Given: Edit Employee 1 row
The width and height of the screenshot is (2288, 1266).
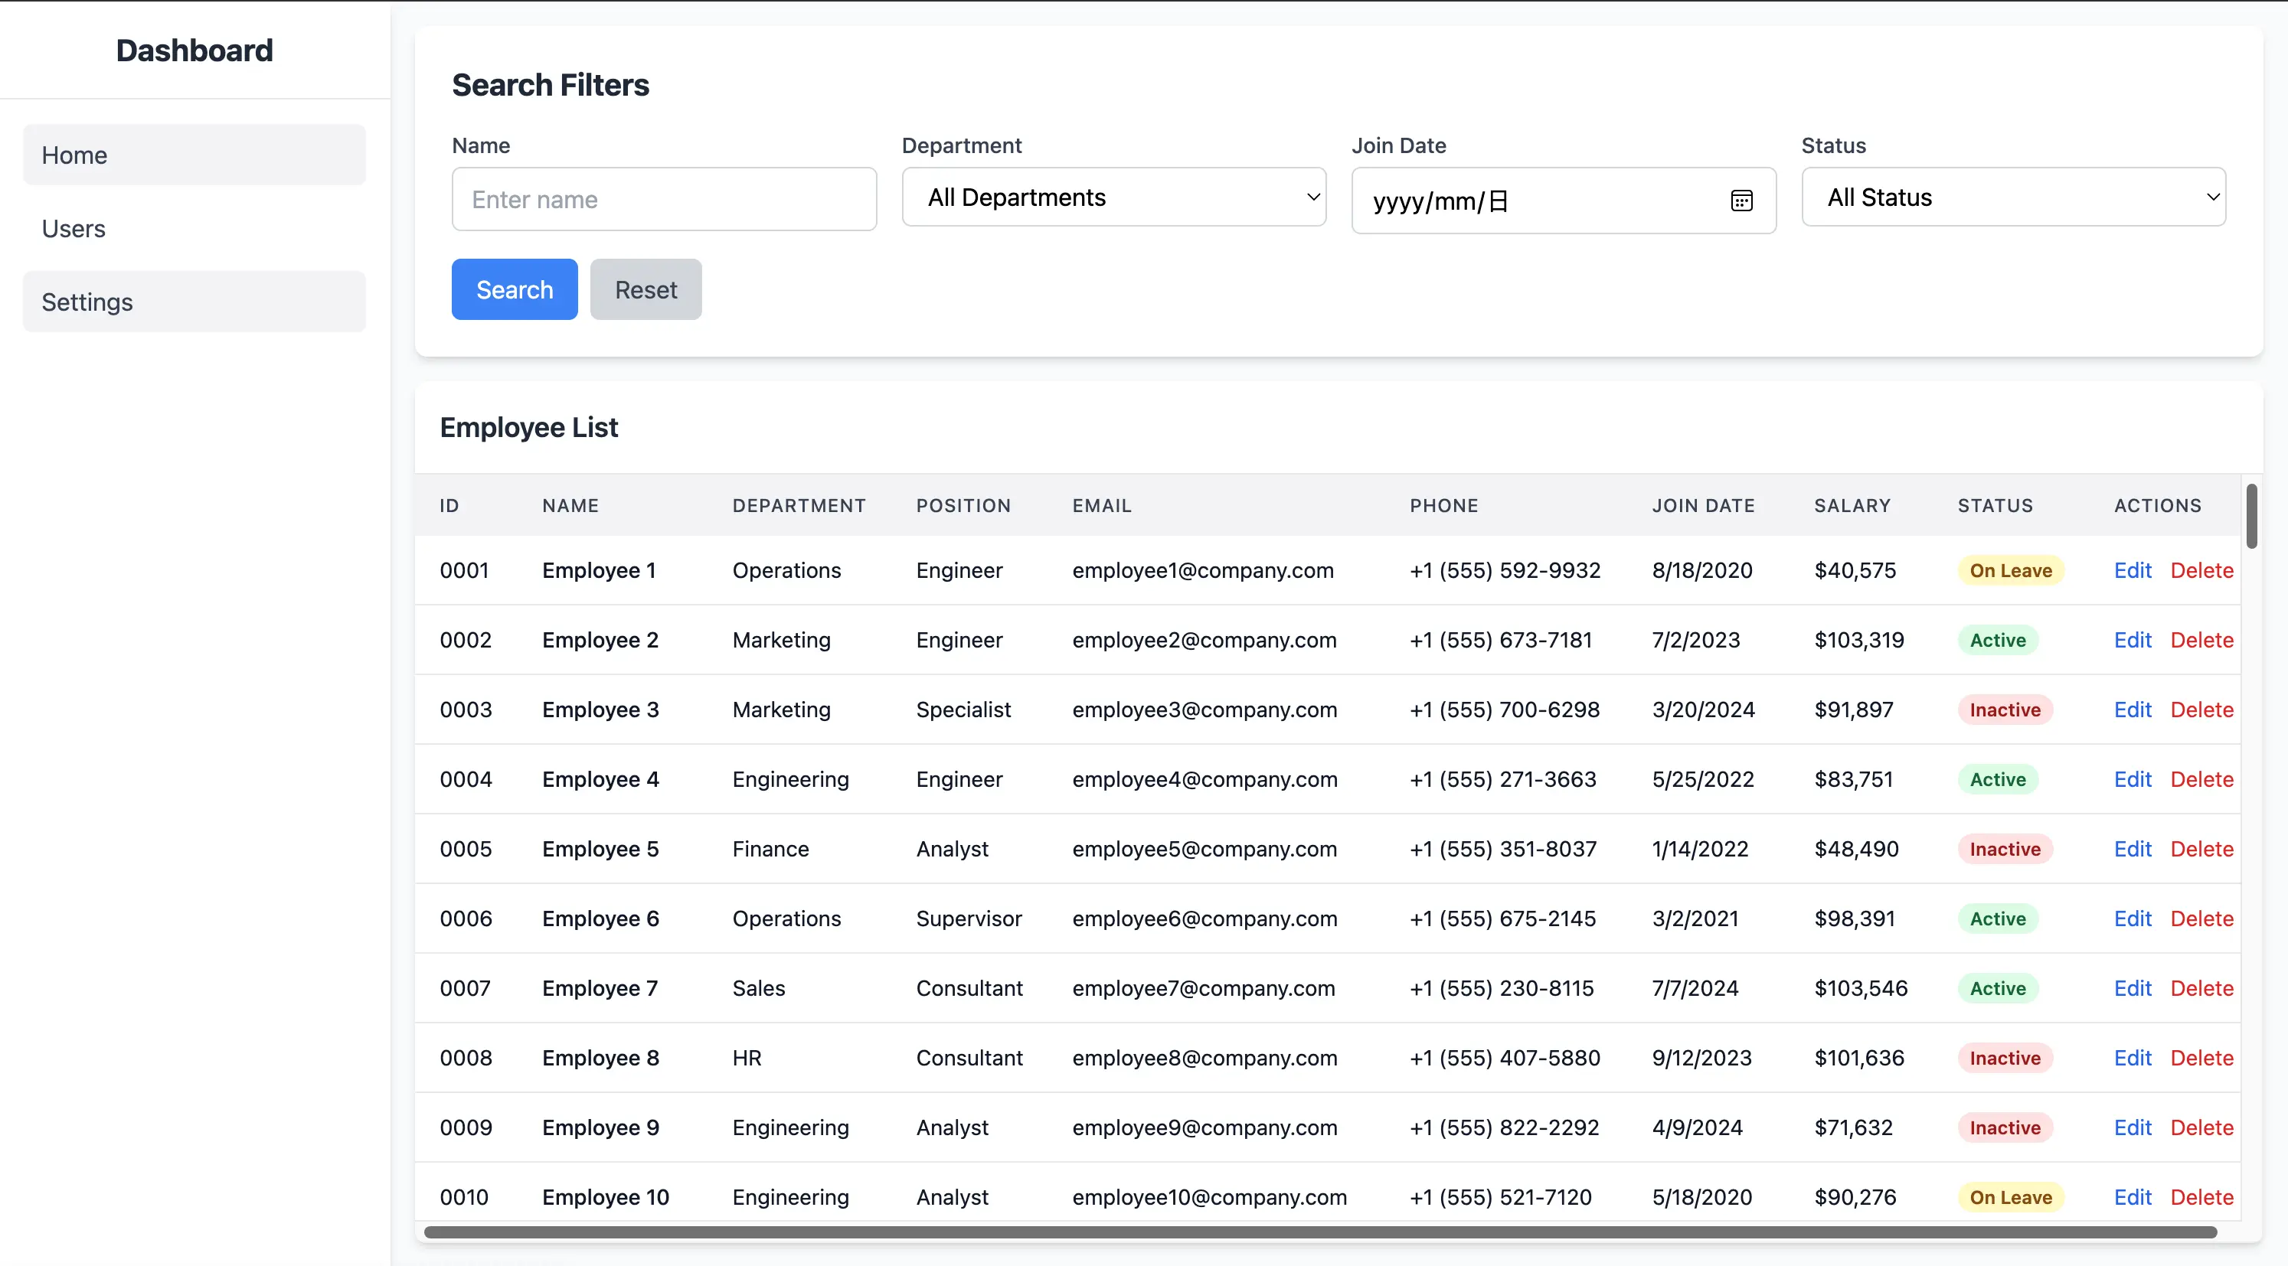Looking at the screenshot, I should click(2133, 570).
